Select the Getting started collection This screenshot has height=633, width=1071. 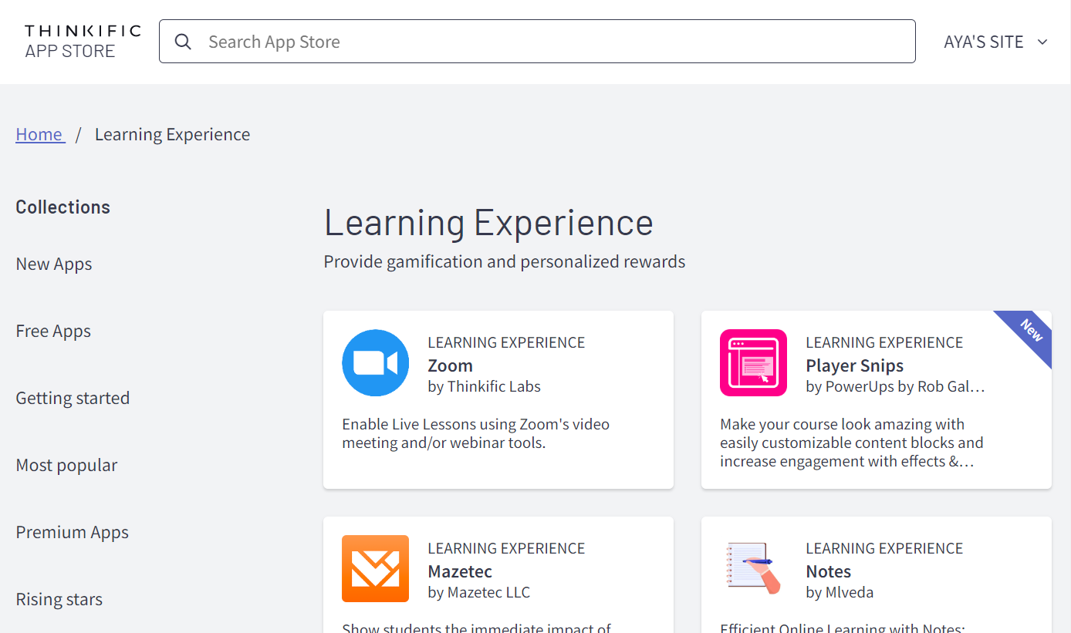click(73, 398)
